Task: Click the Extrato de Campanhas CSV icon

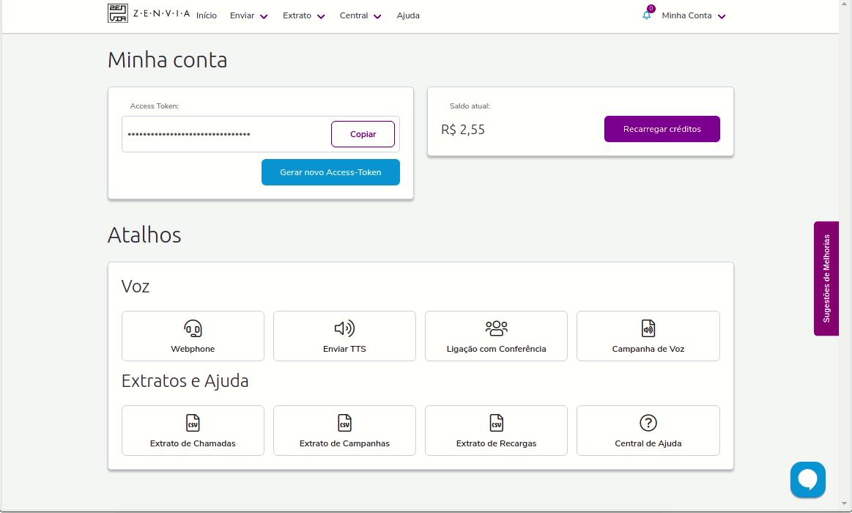Action: click(344, 423)
